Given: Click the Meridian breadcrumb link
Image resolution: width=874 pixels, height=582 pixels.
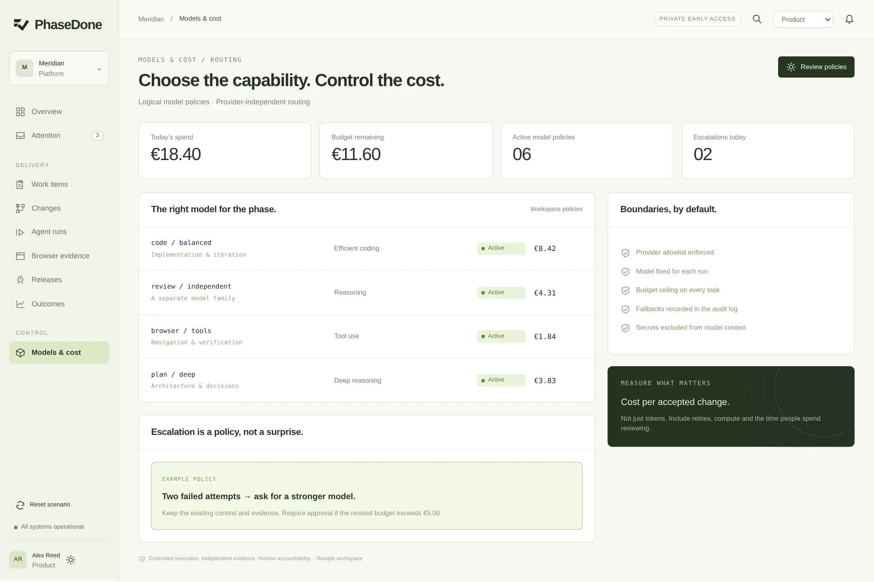Looking at the screenshot, I should coord(151,19).
